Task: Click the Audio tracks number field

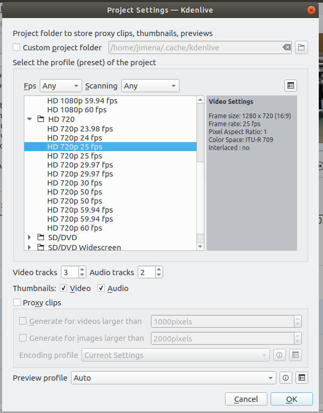Action: point(147,273)
